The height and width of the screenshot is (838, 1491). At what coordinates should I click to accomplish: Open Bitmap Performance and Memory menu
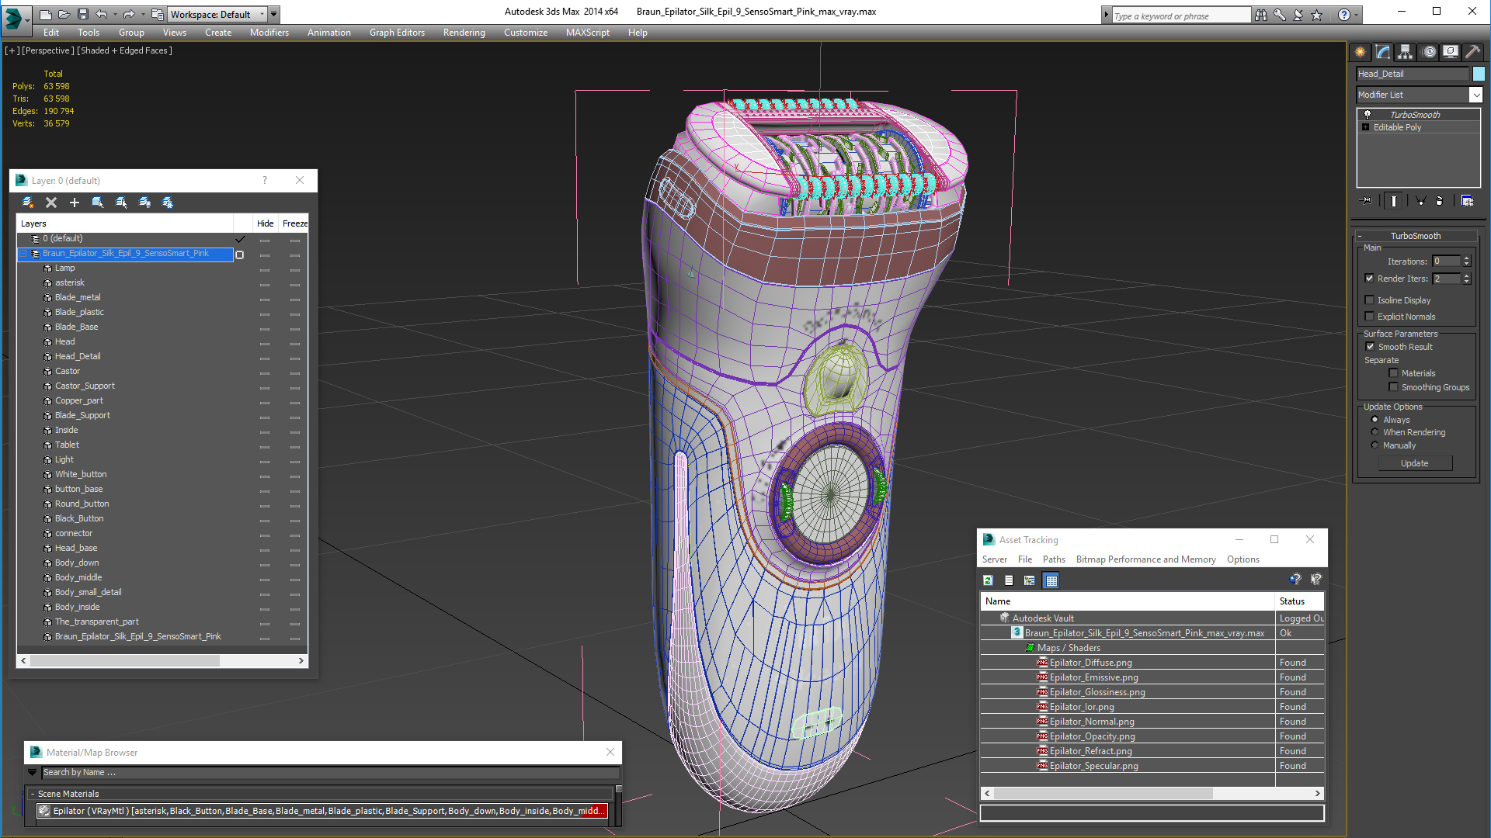[1145, 559]
